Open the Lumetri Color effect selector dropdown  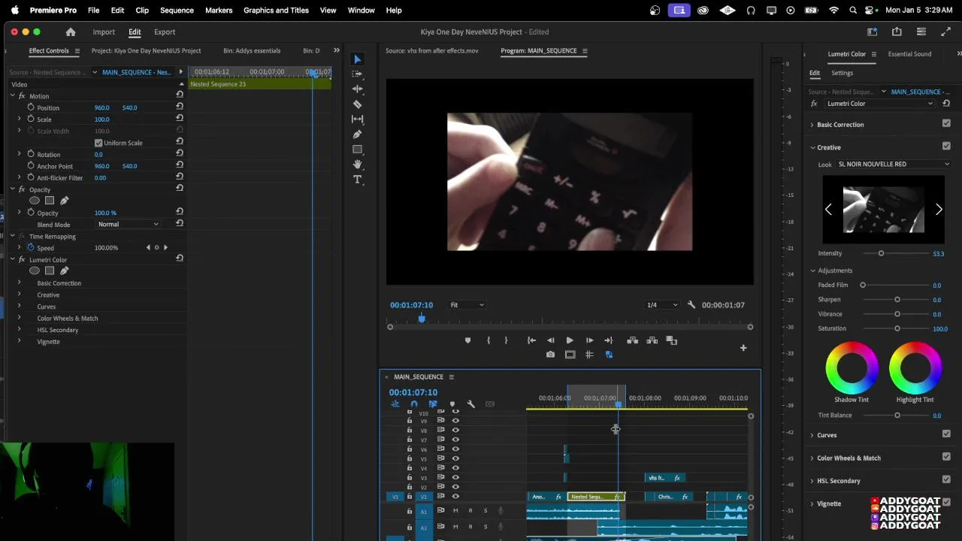click(879, 104)
